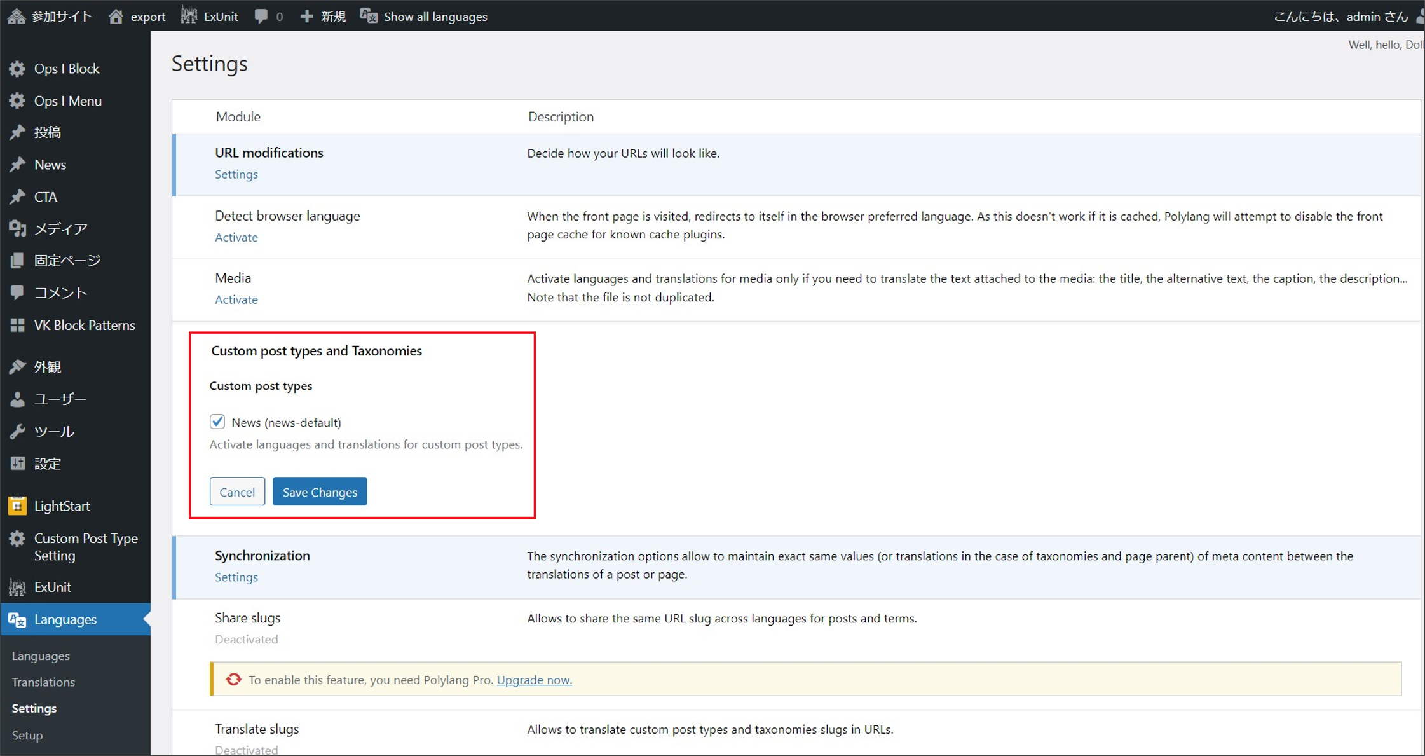Screen dimensions: 1425x756
Task: Activate the Media translation module
Action: tap(236, 299)
